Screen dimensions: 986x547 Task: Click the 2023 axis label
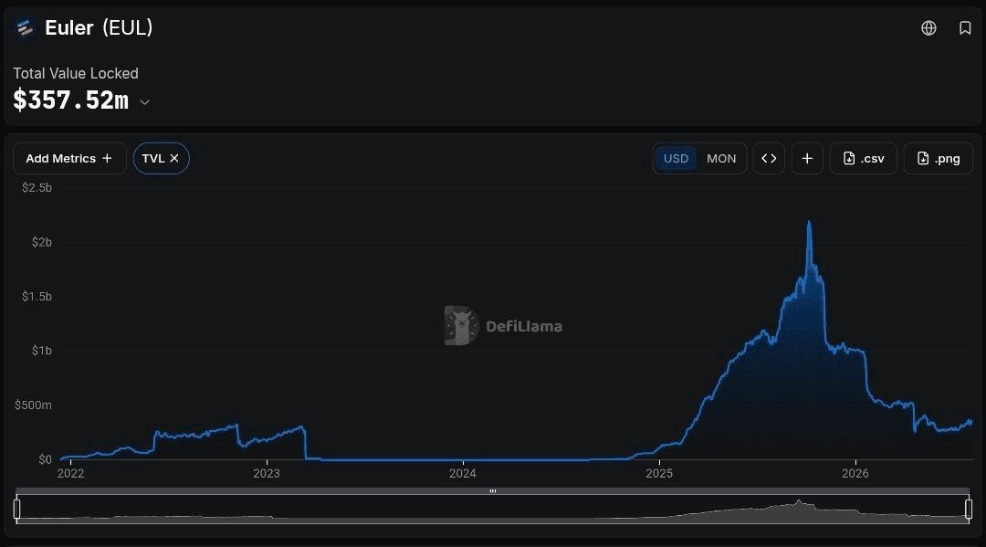[x=267, y=473]
